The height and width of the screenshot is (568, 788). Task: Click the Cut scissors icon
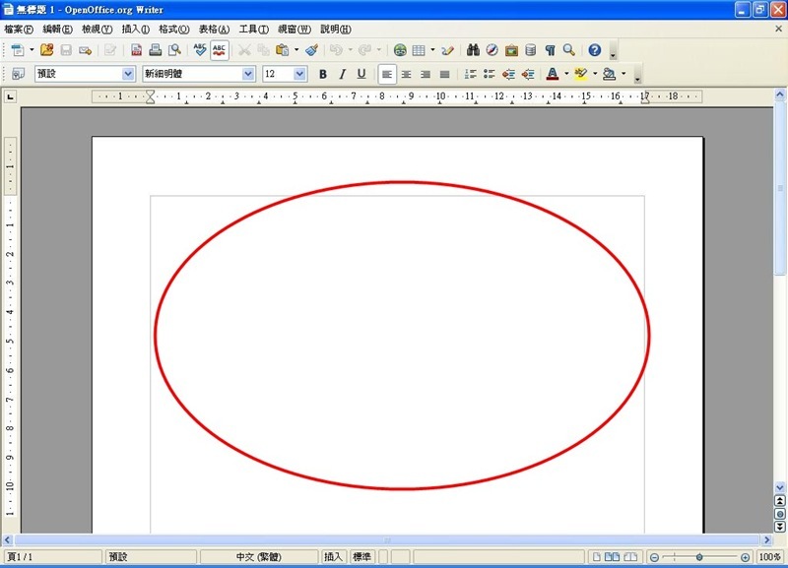point(244,50)
